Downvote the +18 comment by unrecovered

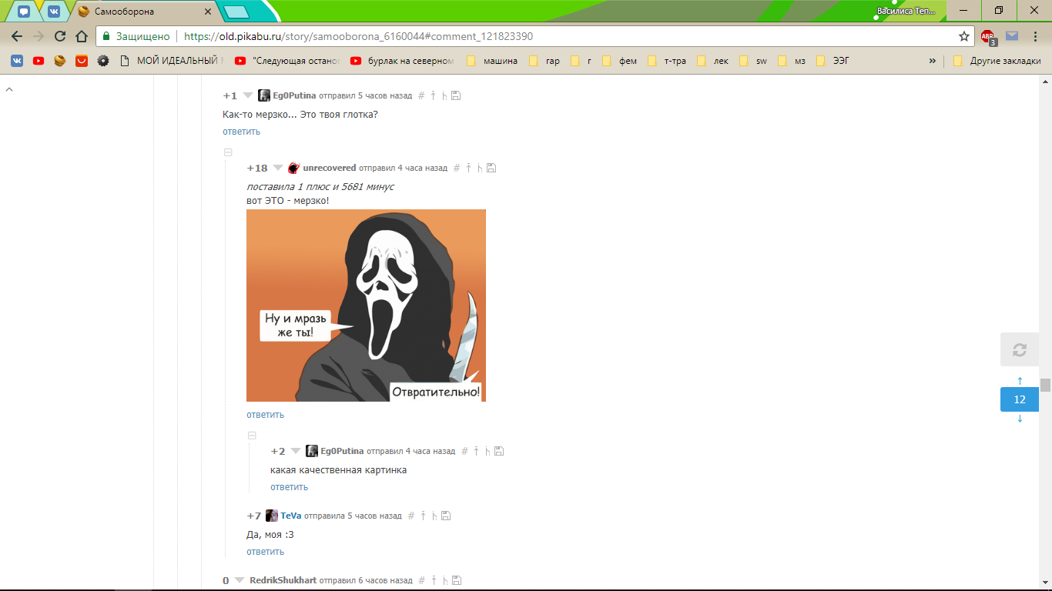click(276, 168)
